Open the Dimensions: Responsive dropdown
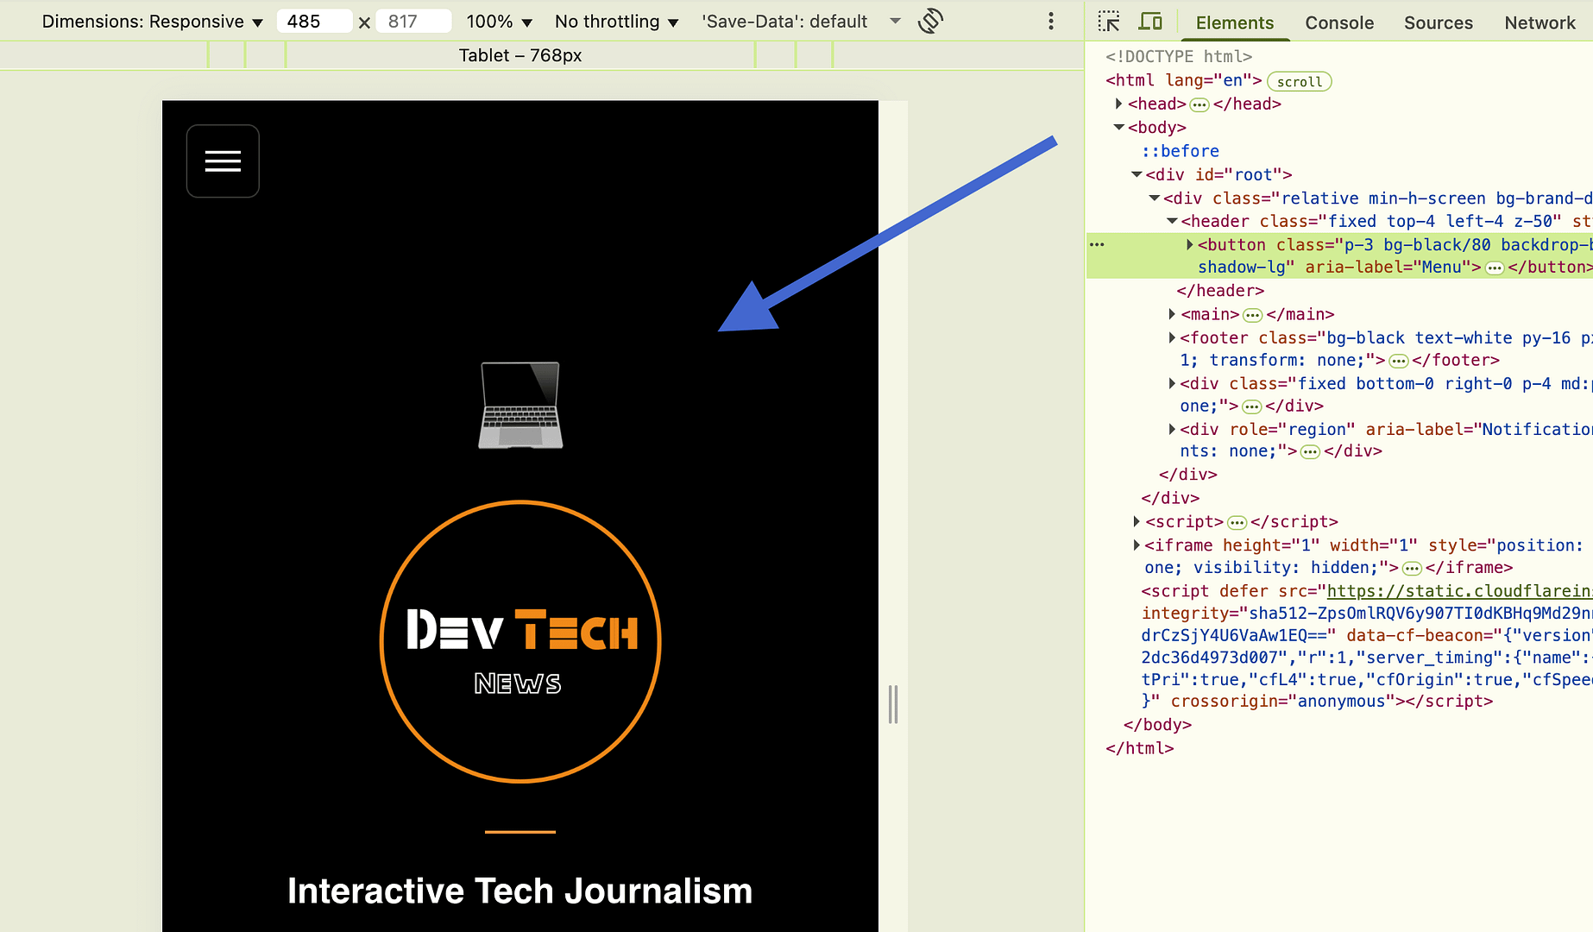Screen dimensions: 1593x932 click(152, 22)
